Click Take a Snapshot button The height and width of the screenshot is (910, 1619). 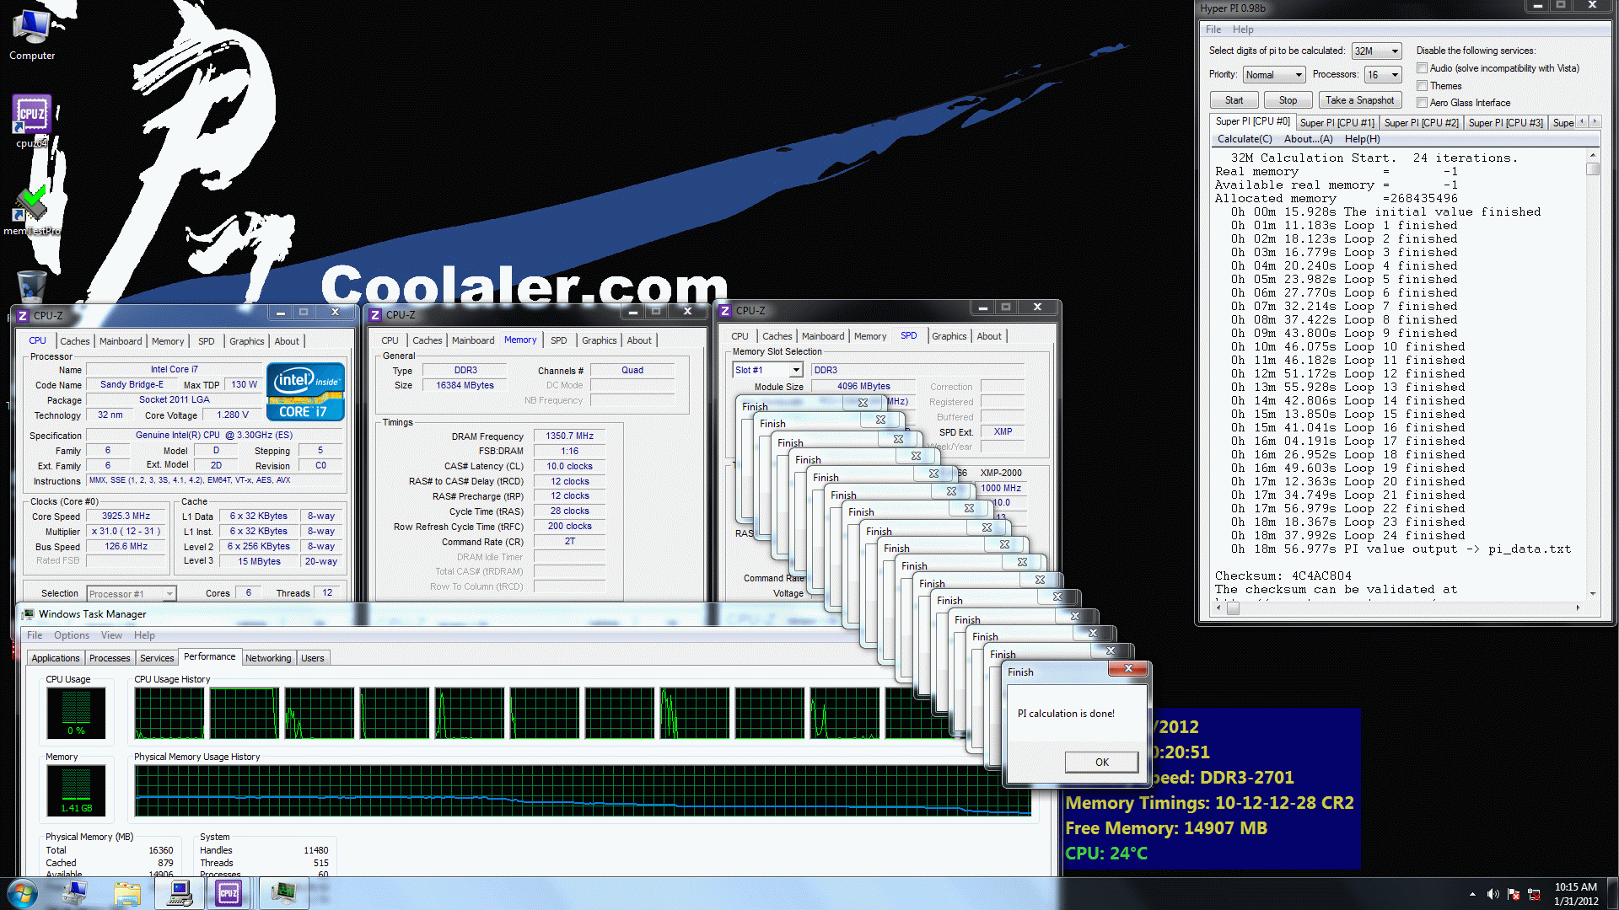coord(1359,100)
